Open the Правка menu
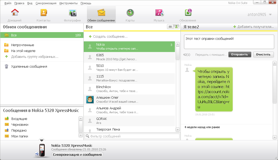 pyautogui.click(x=19, y=3)
